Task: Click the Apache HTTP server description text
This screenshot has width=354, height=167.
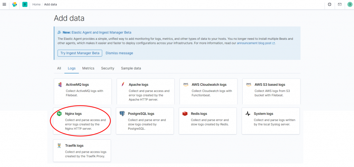Action: (149, 95)
